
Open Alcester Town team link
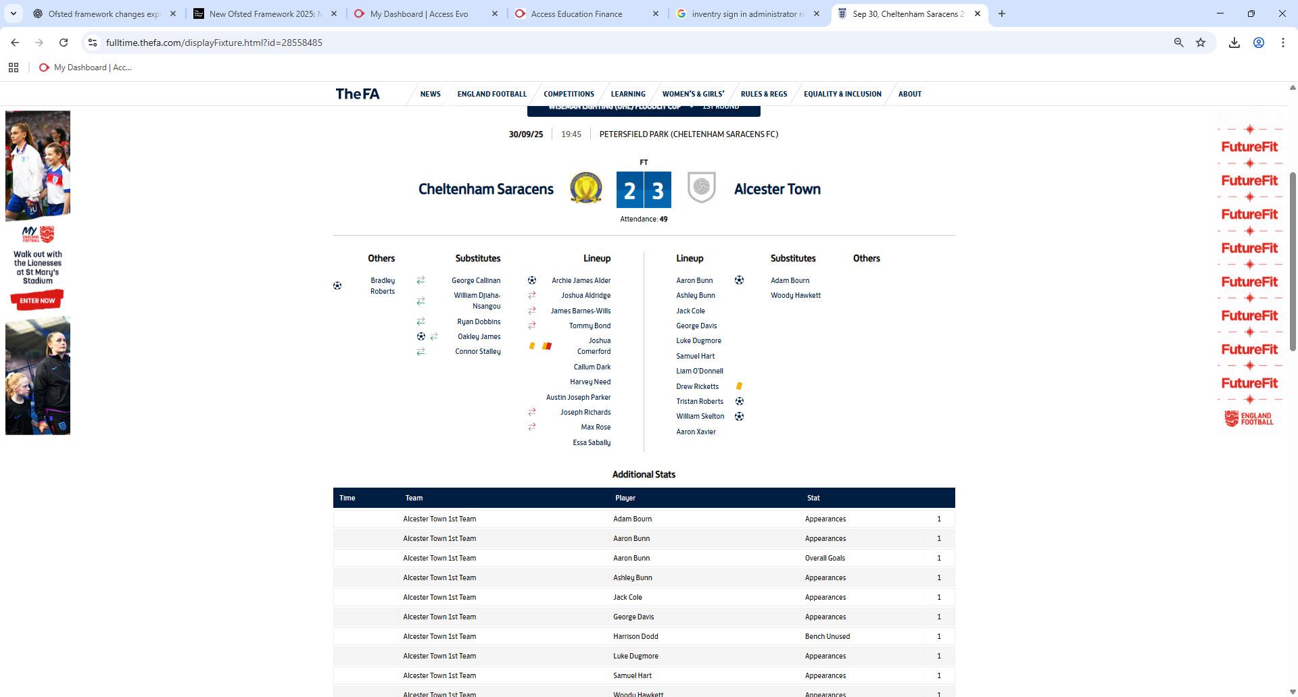tap(777, 189)
